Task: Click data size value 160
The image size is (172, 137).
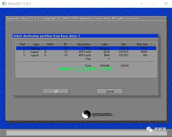Action: tap(145, 55)
